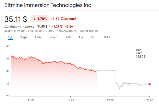Viewport: 159px width, 106px height.
Task: Select the 1 д. time range tab
Action: point(11,37)
